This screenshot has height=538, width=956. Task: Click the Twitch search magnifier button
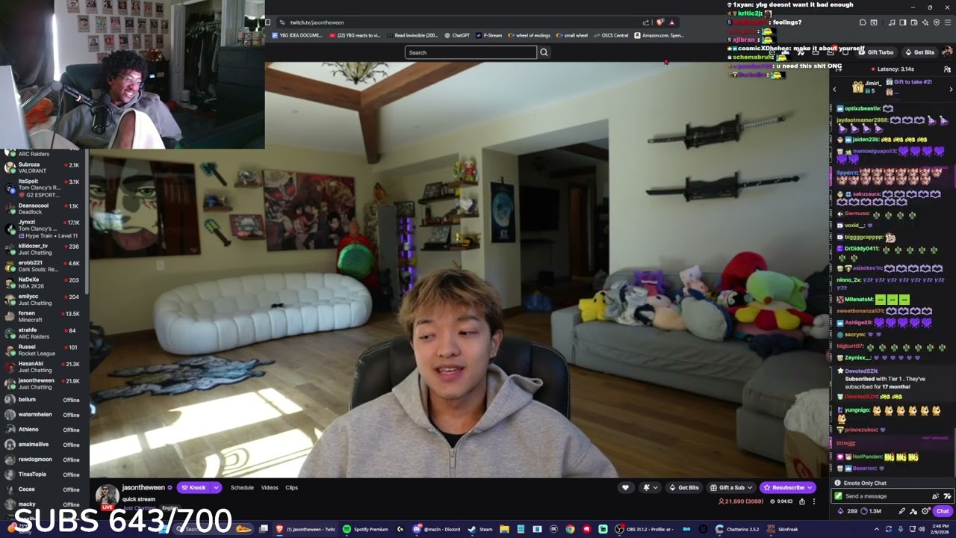(544, 52)
